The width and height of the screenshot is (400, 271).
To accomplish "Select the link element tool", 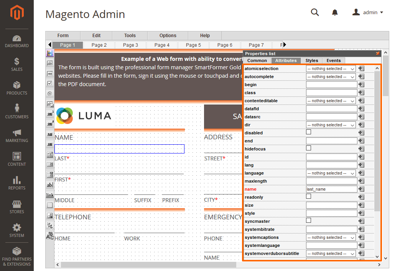I will click(x=49, y=195).
